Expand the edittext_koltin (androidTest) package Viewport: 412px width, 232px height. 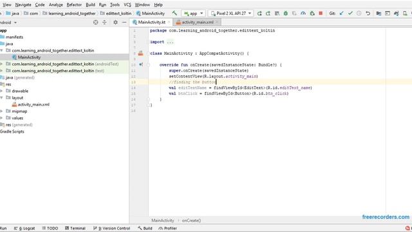1,64
